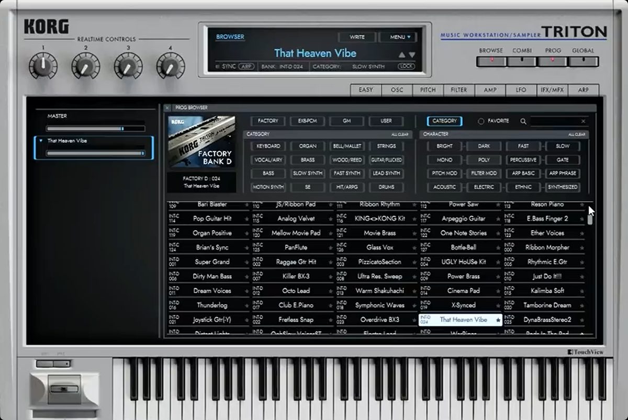Star the Tamborine Dream program
This screenshot has width=628, height=420.
click(x=582, y=305)
